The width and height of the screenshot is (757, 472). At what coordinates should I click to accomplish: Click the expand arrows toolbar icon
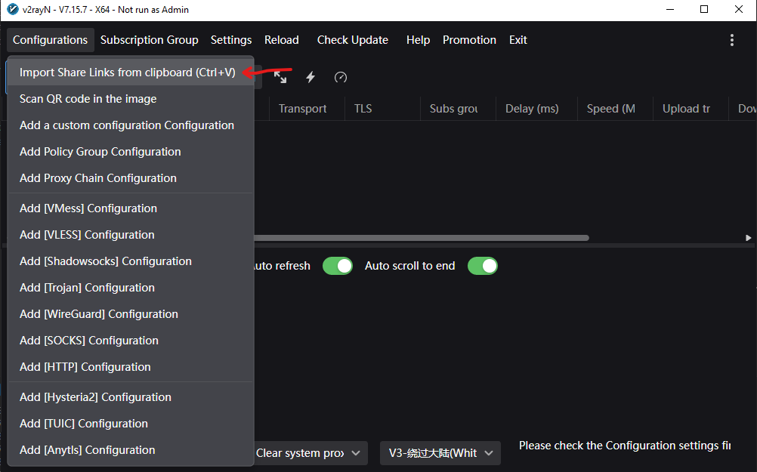280,77
